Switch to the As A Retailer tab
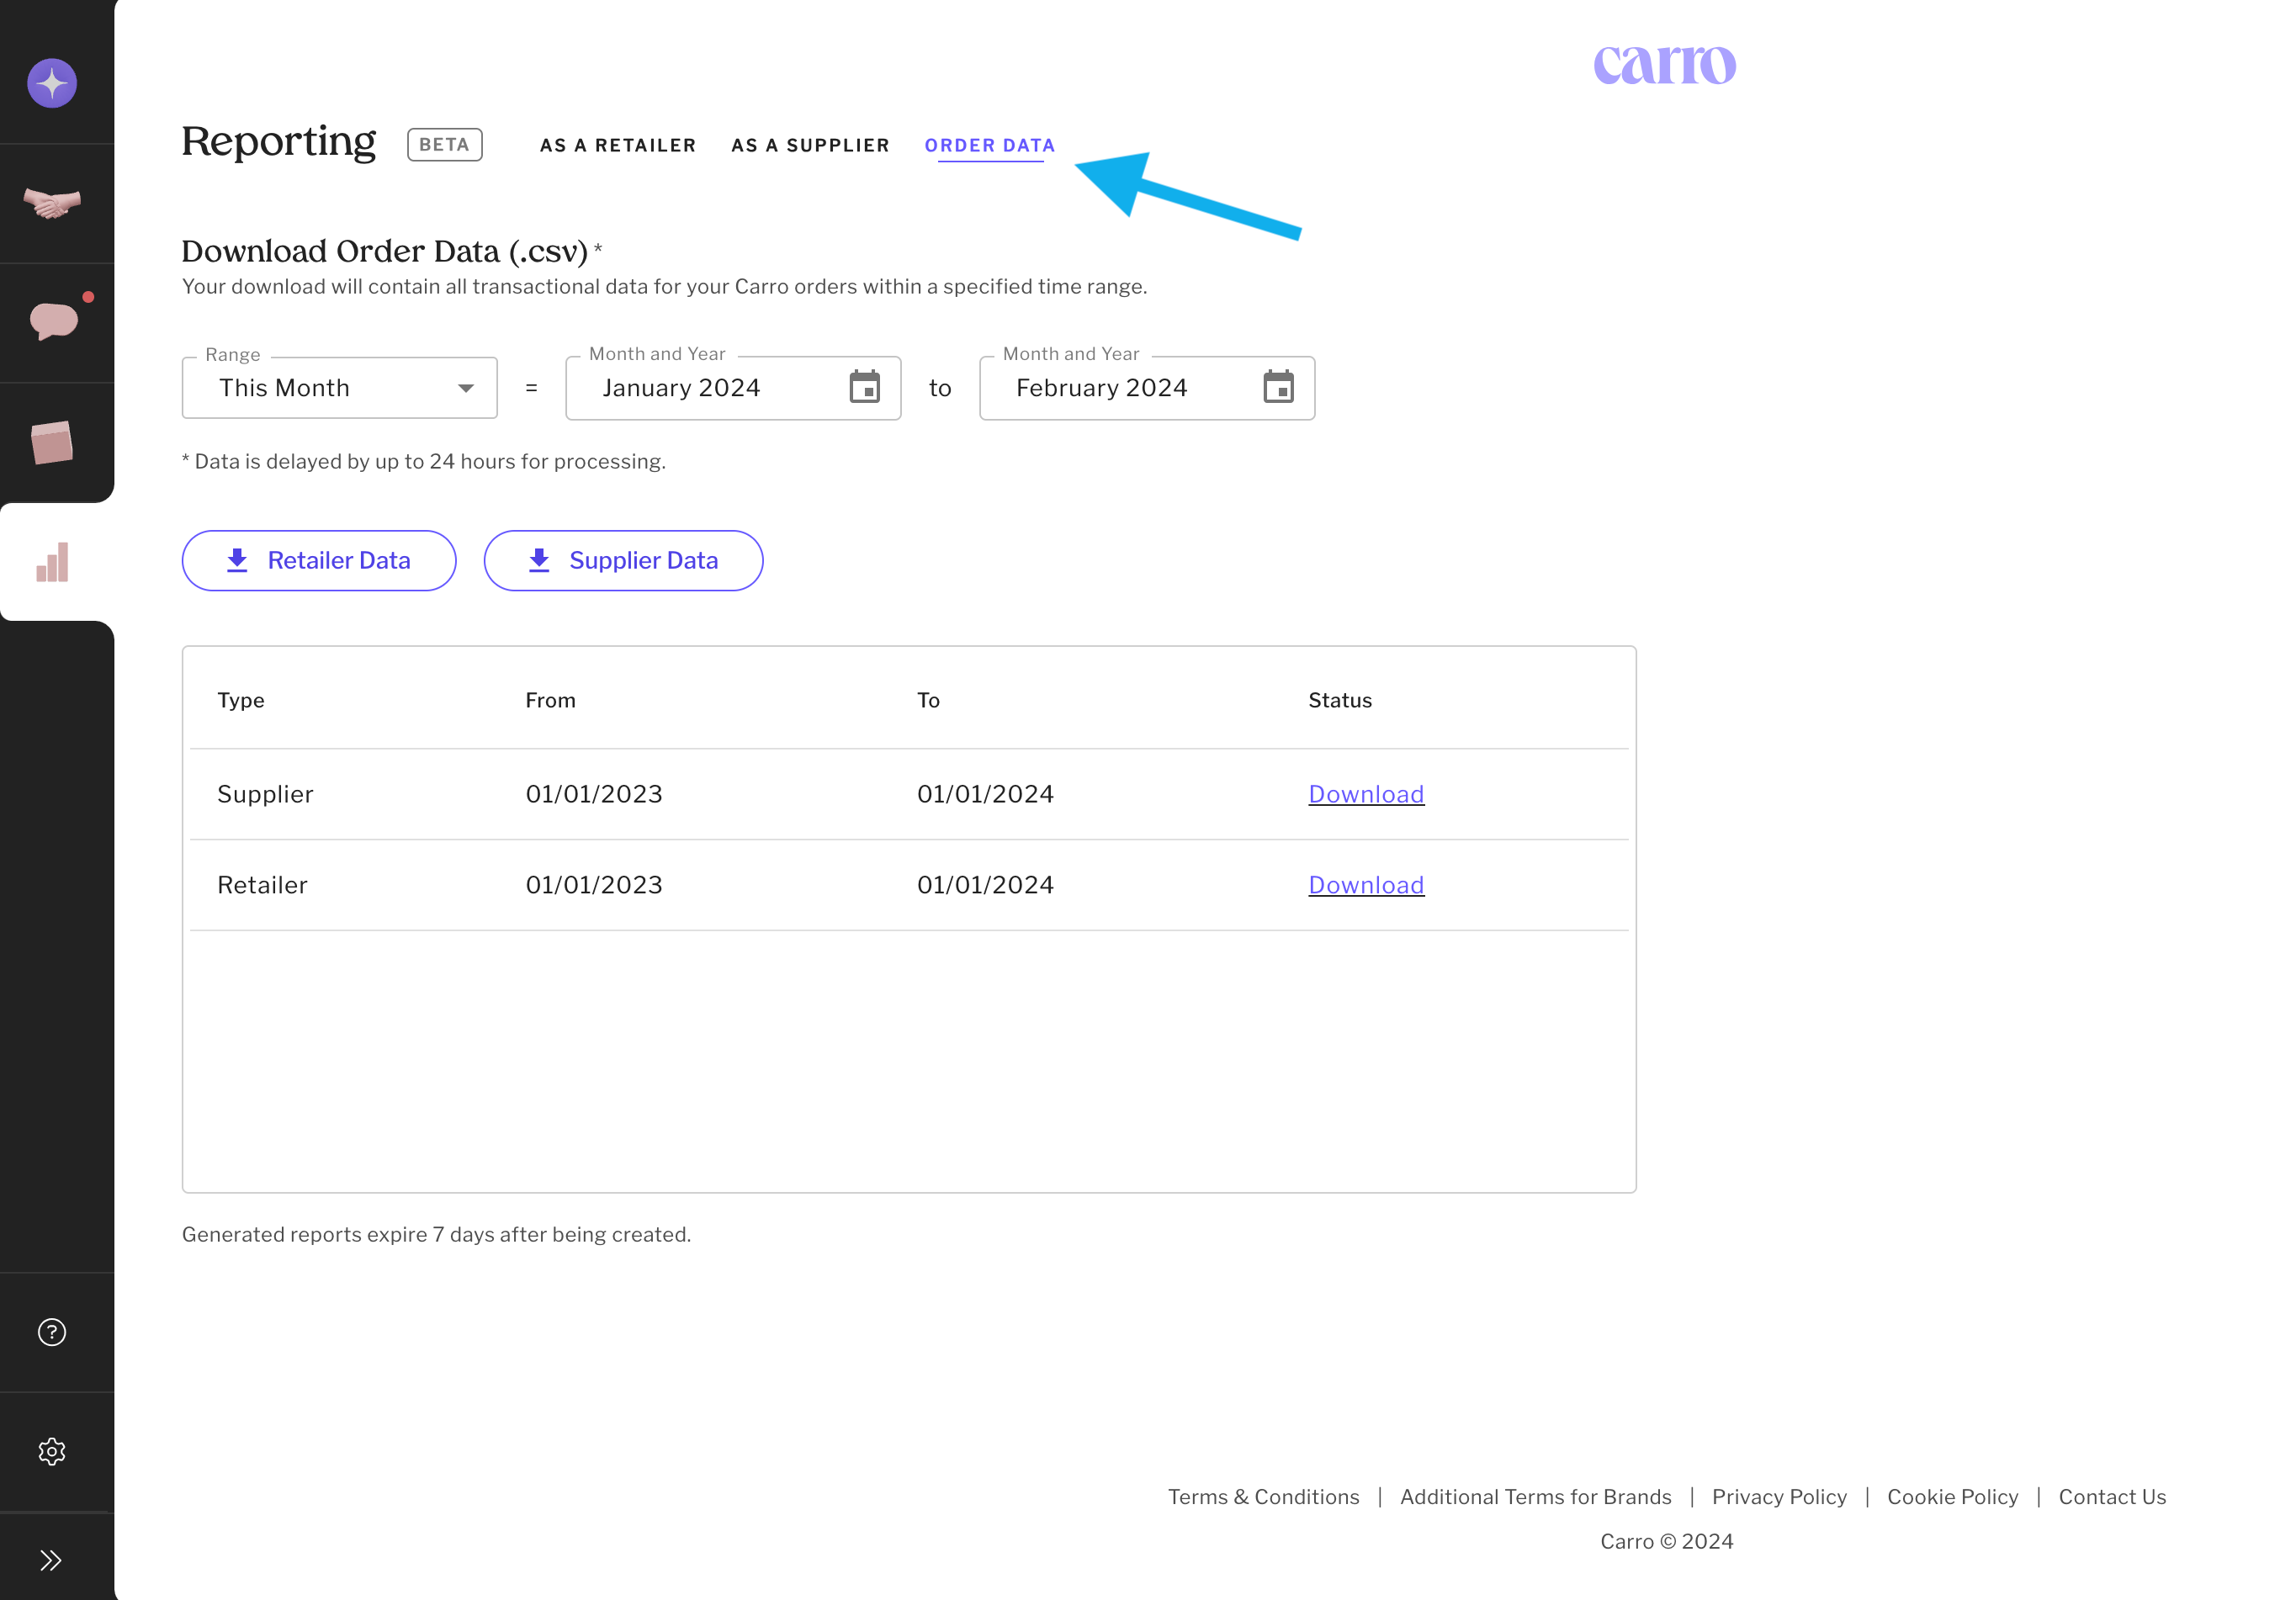Viewport: 2296px width, 1600px height. 617,146
